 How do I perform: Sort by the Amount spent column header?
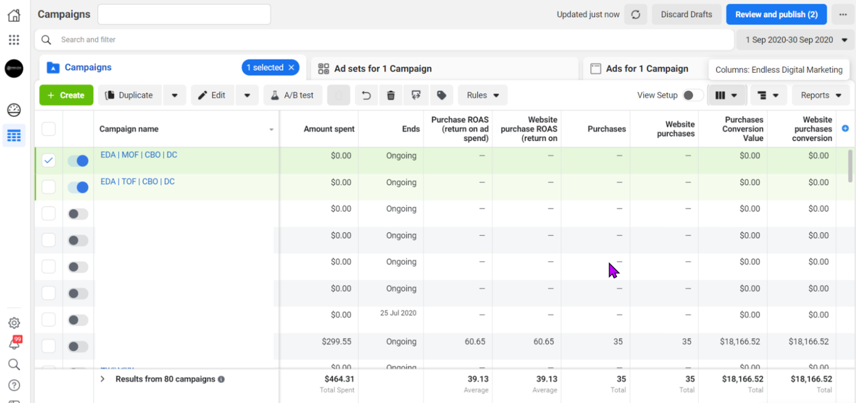tap(329, 129)
